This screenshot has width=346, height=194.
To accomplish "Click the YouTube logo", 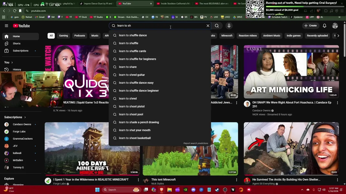I will [x=21, y=26].
